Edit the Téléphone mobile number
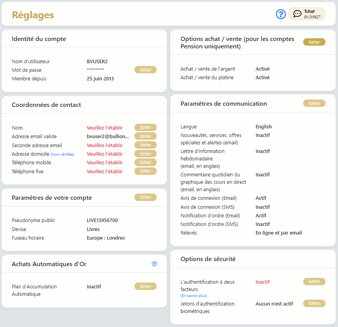338x327 pixels. tap(145, 162)
